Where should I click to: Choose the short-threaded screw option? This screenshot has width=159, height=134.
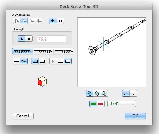click(64, 51)
